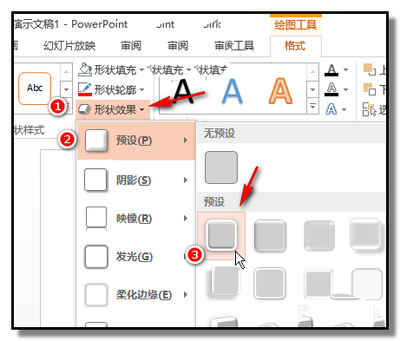Switch to the 幻灯片放映 tab
This screenshot has width=400, height=341.
click(x=69, y=46)
